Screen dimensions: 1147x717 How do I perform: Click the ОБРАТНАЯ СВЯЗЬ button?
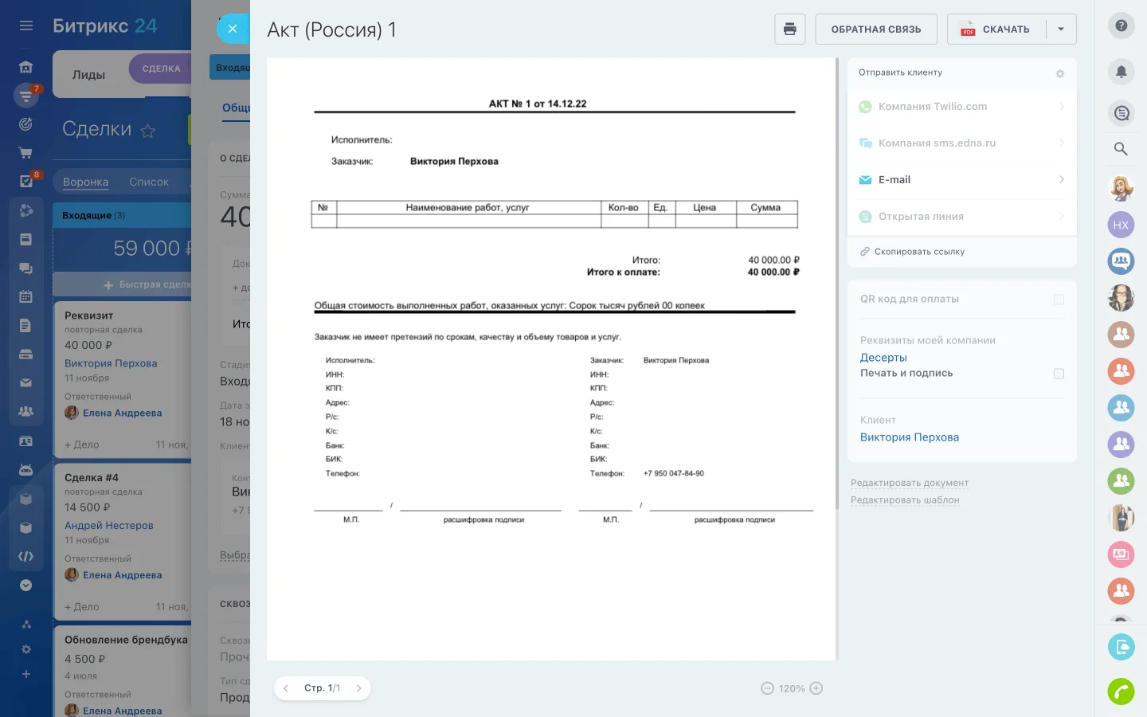point(876,29)
